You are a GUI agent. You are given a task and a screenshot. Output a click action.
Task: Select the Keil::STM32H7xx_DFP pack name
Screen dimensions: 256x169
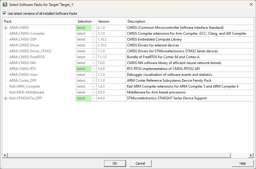(26, 98)
